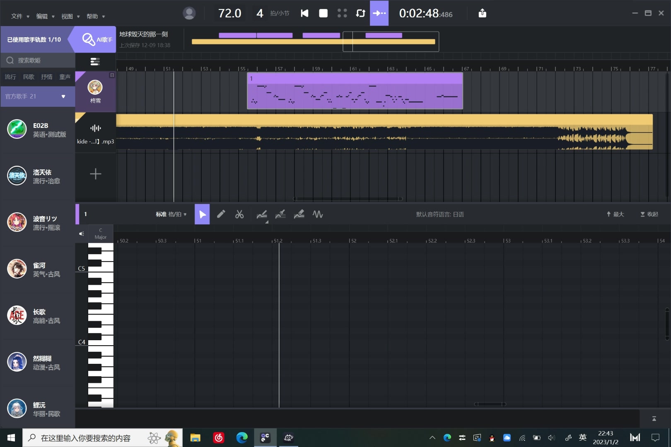Mute the piano roll track speaker icon
This screenshot has width=671, height=447.
coord(81,233)
